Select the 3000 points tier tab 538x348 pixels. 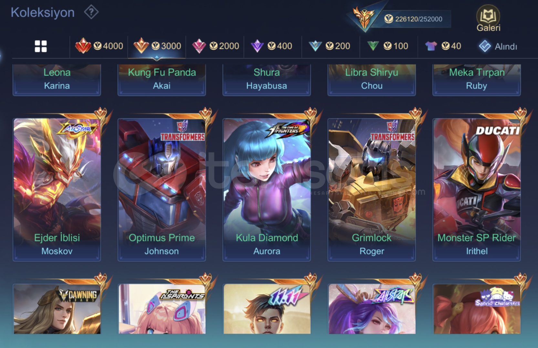click(157, 46)
